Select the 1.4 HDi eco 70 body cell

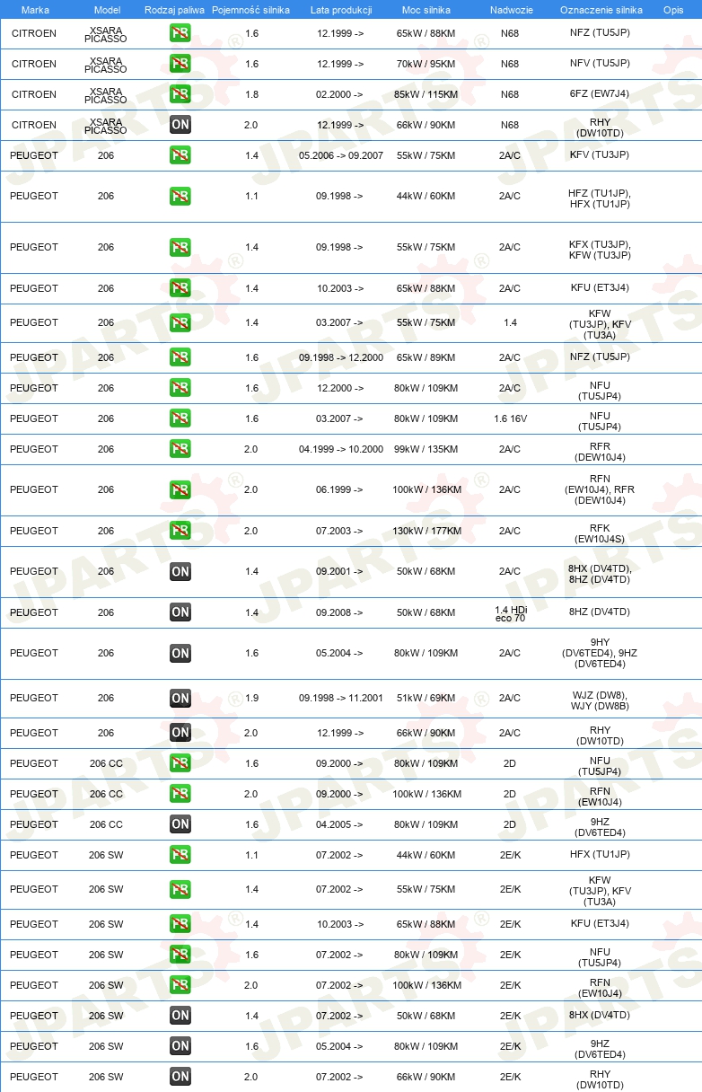coord(510,613)
